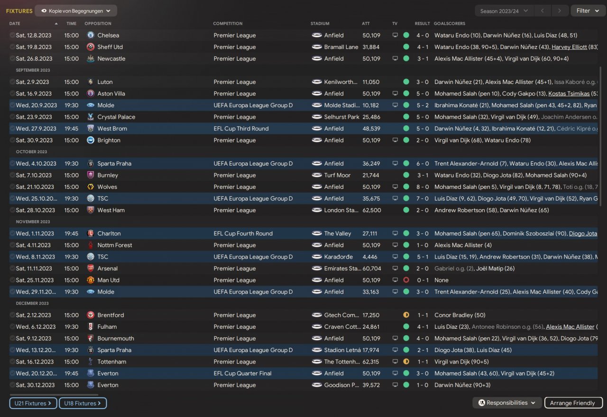Click the Nottm Forest badge
The image size is (607, 417).
[x=91, y=245]
